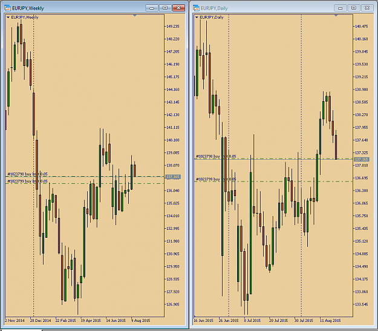Click the 20 Jul 2015 date on Daily timeline
378x331 pixels.
pos(279,321)
